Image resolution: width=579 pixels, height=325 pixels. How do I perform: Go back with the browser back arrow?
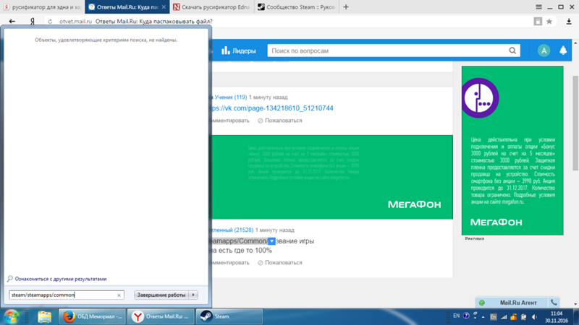click(x=12, y=22)
